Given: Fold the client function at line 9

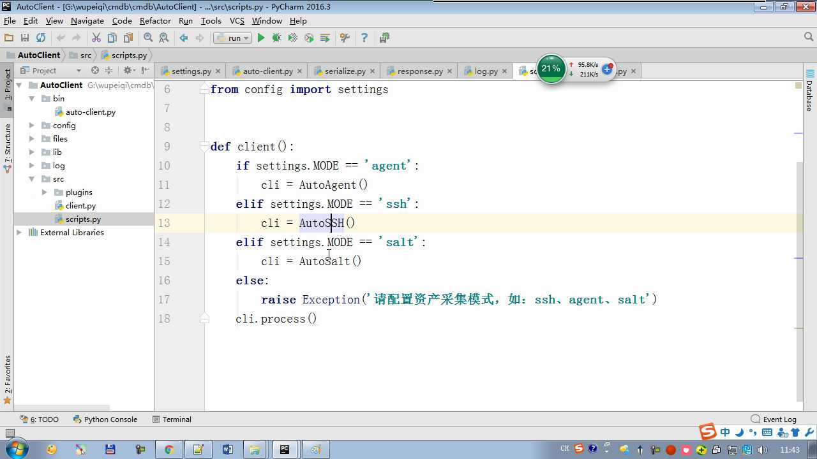Looking at the screenshot, I should [x=204, y=146].
